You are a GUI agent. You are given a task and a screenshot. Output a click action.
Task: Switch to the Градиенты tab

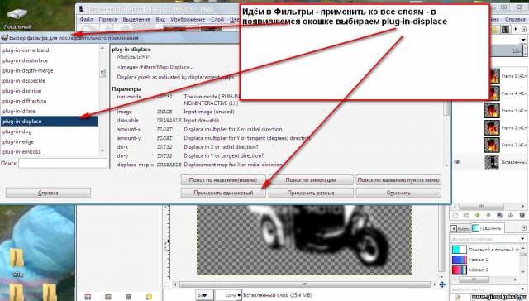pos(488,228)
